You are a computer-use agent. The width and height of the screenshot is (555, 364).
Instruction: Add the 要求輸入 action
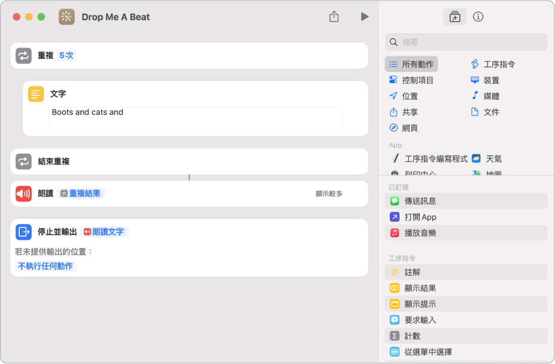(466, 320)
